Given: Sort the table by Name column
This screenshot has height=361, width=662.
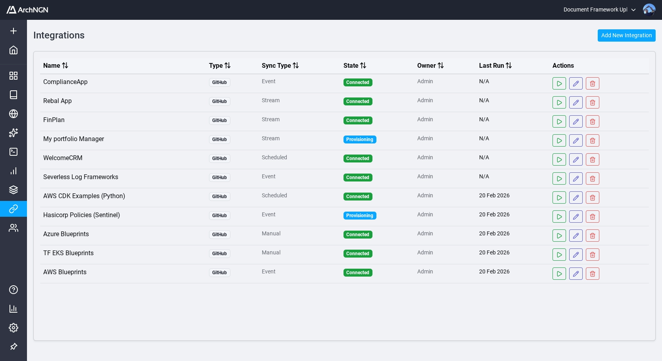Looking at the screenshot, I should click(65, 65).
